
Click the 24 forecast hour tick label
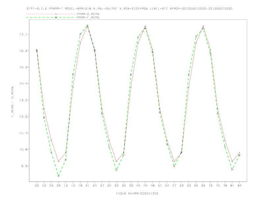[95, 185]
